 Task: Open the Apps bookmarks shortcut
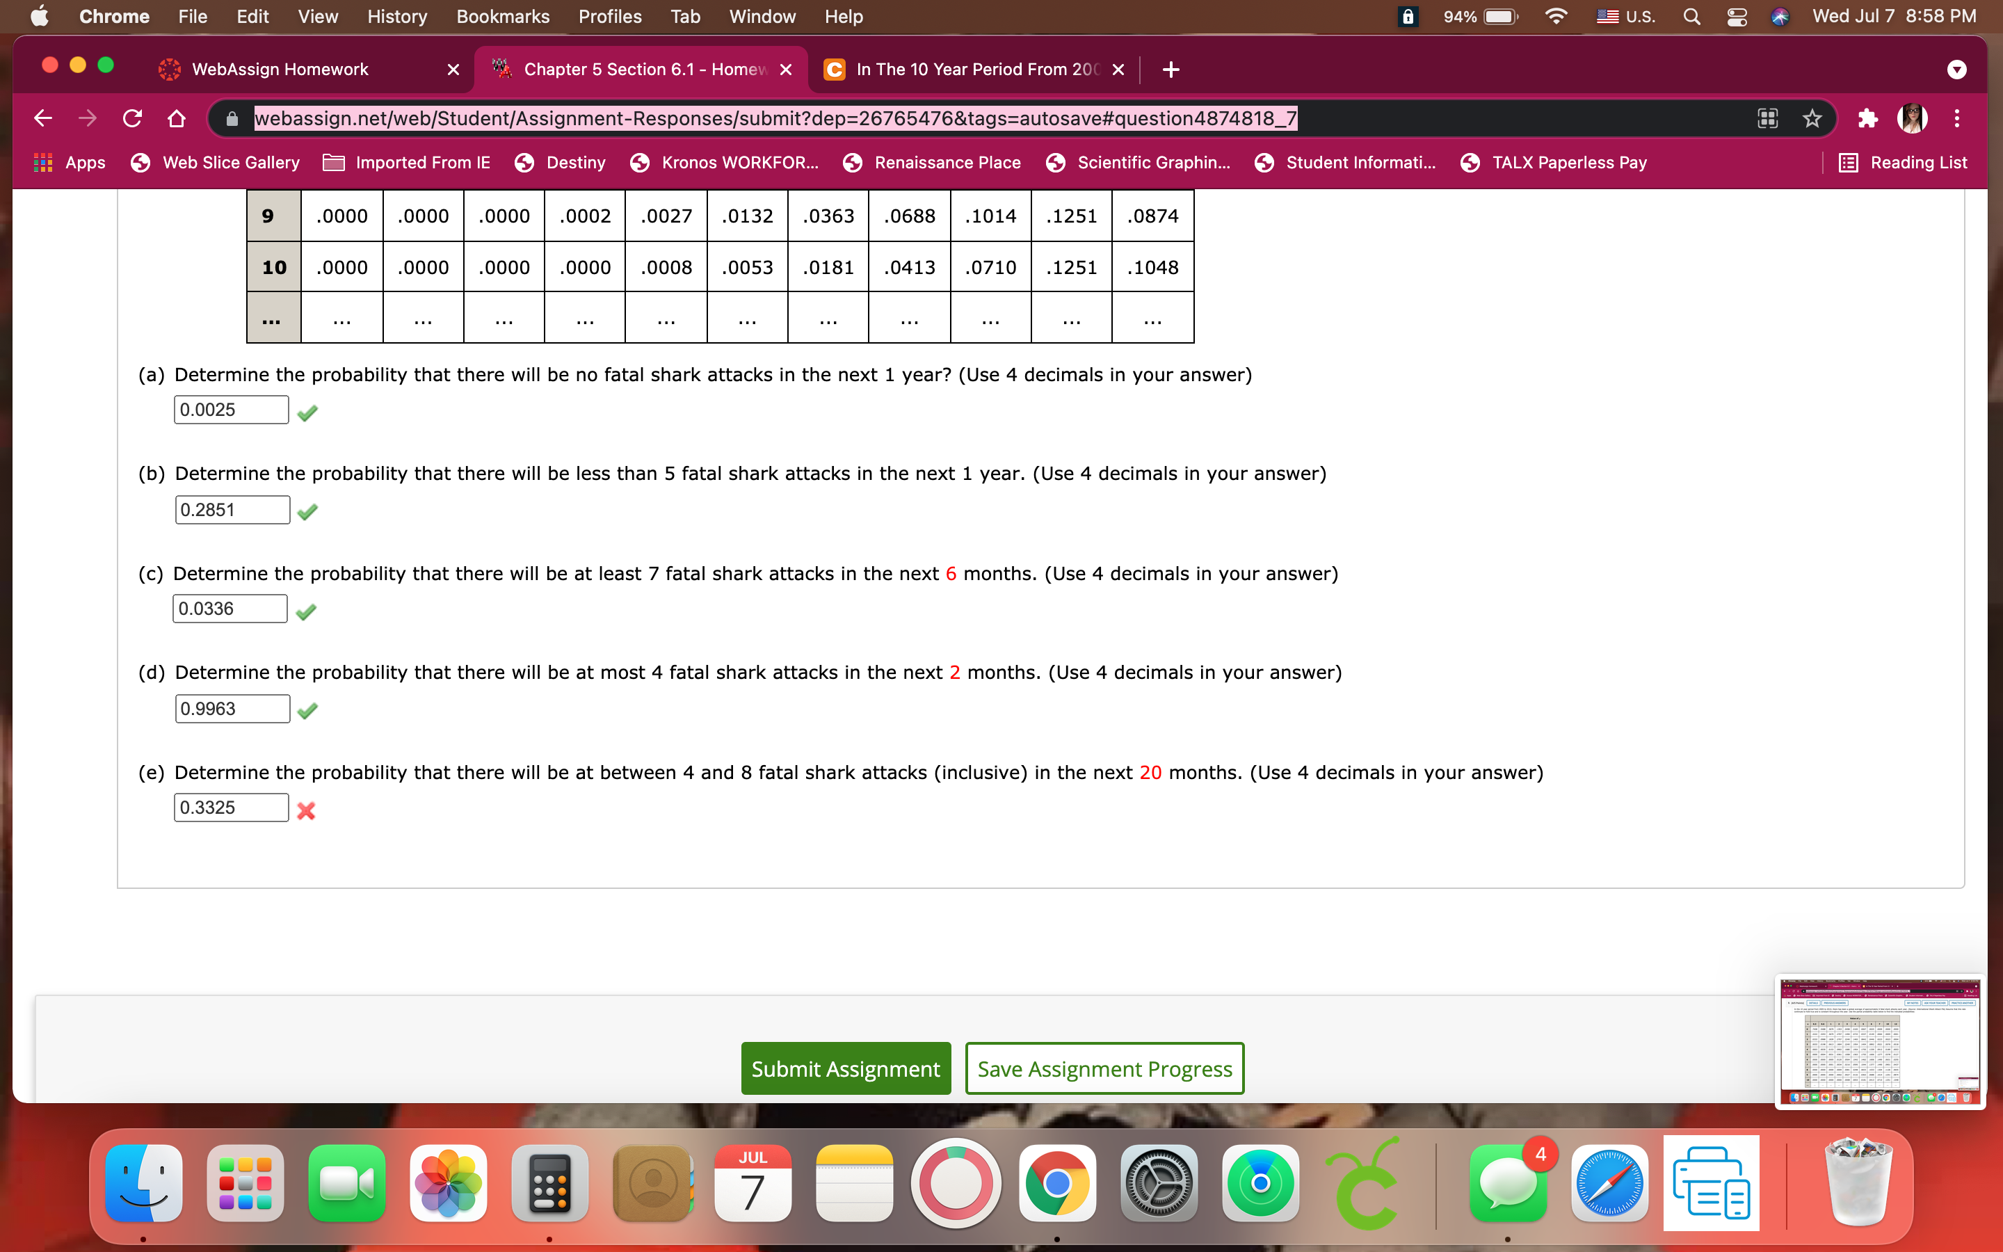tap(70, 162)
